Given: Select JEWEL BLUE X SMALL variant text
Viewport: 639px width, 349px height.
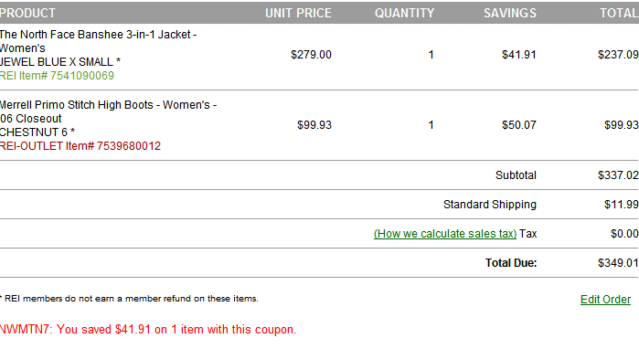Looking at the screenshot, I should click(x=60, y=62).
